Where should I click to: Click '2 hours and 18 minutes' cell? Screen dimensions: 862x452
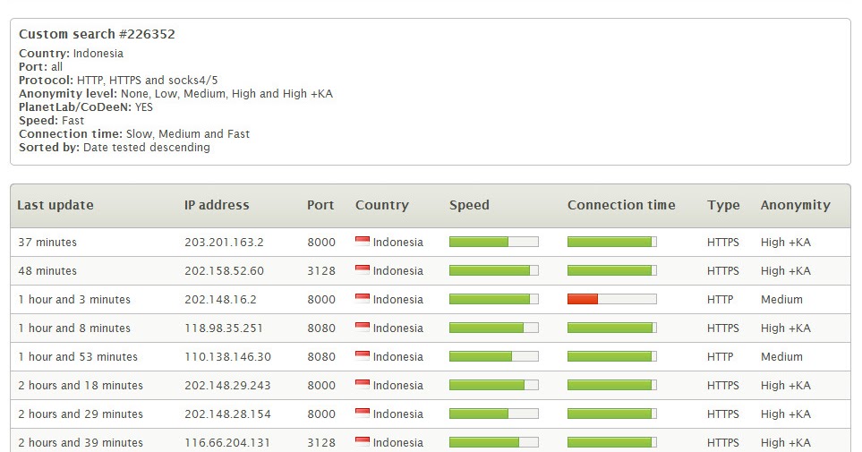click(x=81, y=385)
